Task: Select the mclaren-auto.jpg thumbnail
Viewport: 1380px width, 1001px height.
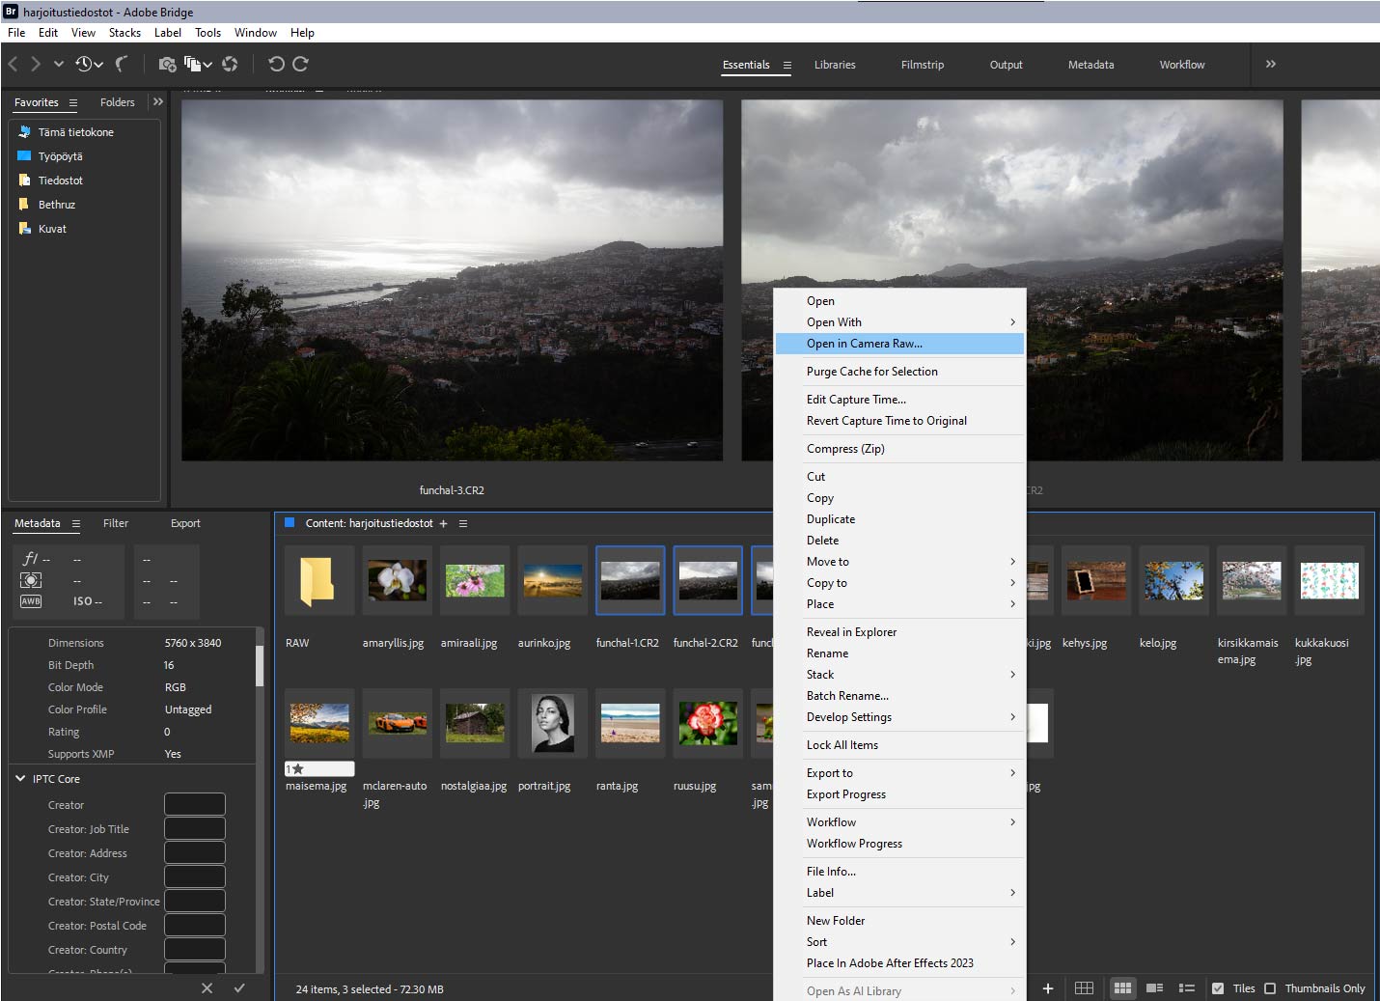Action: [x=397, y=723]
